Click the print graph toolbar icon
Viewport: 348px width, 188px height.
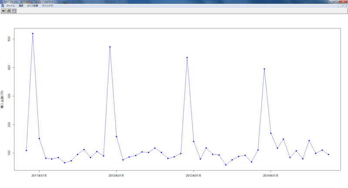coord(9,11)
